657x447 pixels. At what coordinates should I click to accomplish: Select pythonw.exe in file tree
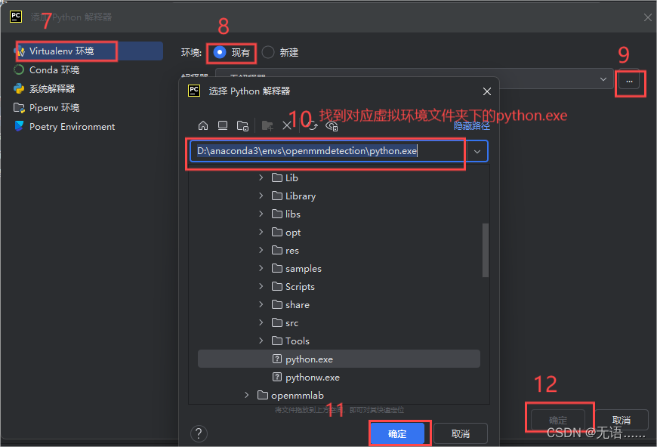click(x=339, y=377)
